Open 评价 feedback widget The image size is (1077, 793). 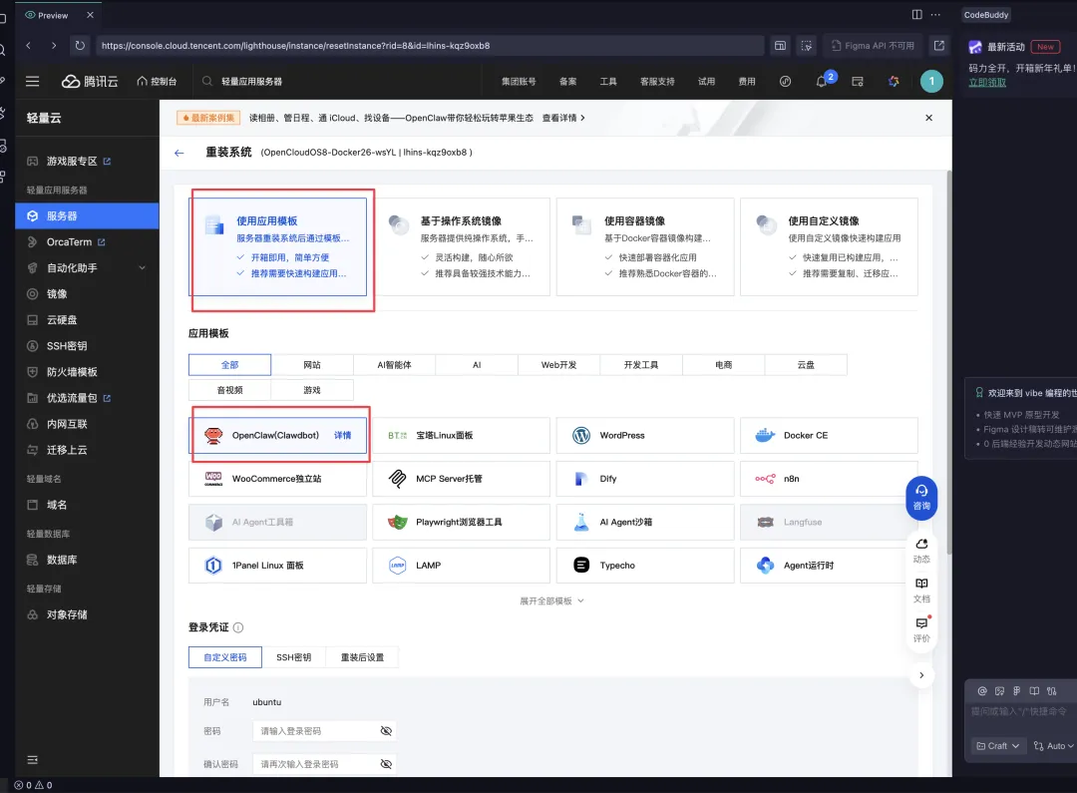click(x=921, y=629)
